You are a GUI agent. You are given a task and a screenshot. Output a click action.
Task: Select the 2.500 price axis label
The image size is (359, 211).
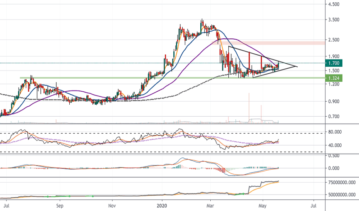point(334,40)
